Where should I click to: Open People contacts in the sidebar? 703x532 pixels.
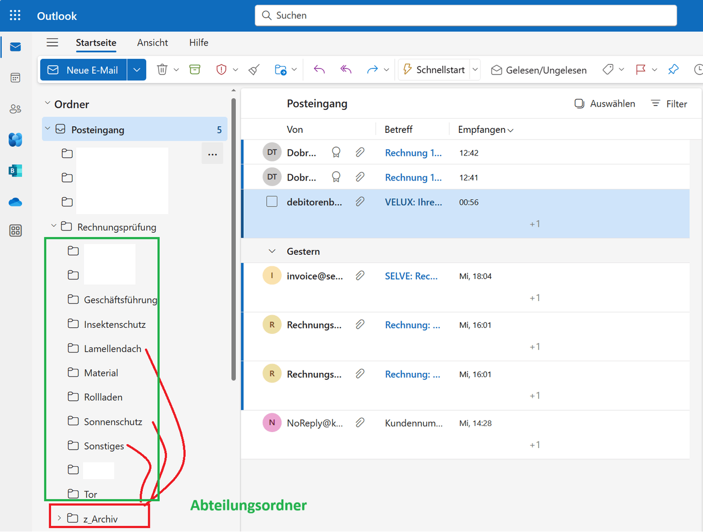(15, 109)
